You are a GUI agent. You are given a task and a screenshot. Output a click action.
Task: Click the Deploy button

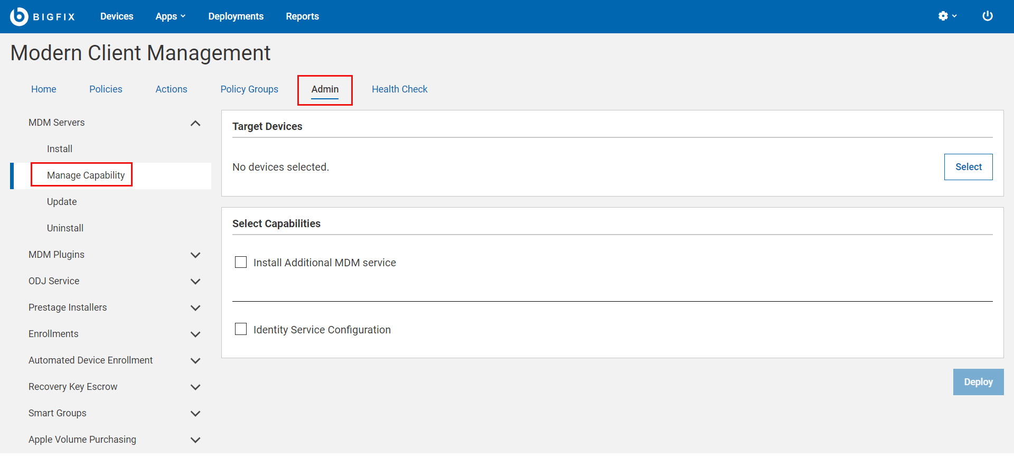click(x=978, y=382)
